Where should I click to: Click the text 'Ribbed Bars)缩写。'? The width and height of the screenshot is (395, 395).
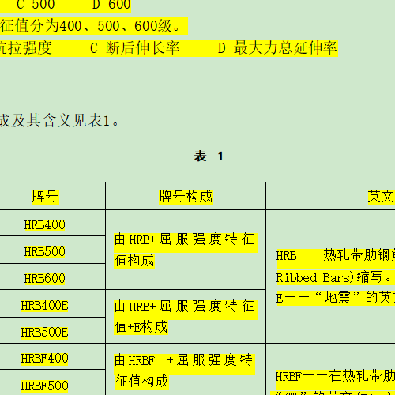[x=334, y=277]
